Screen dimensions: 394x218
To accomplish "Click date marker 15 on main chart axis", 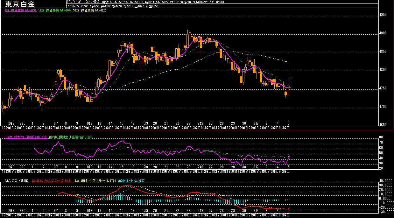I will [x=121, y=123].
